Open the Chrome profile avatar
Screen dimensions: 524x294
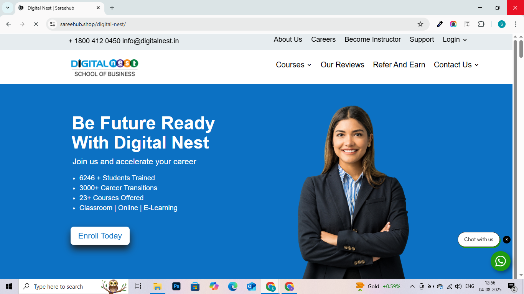(x=501, y=24)
